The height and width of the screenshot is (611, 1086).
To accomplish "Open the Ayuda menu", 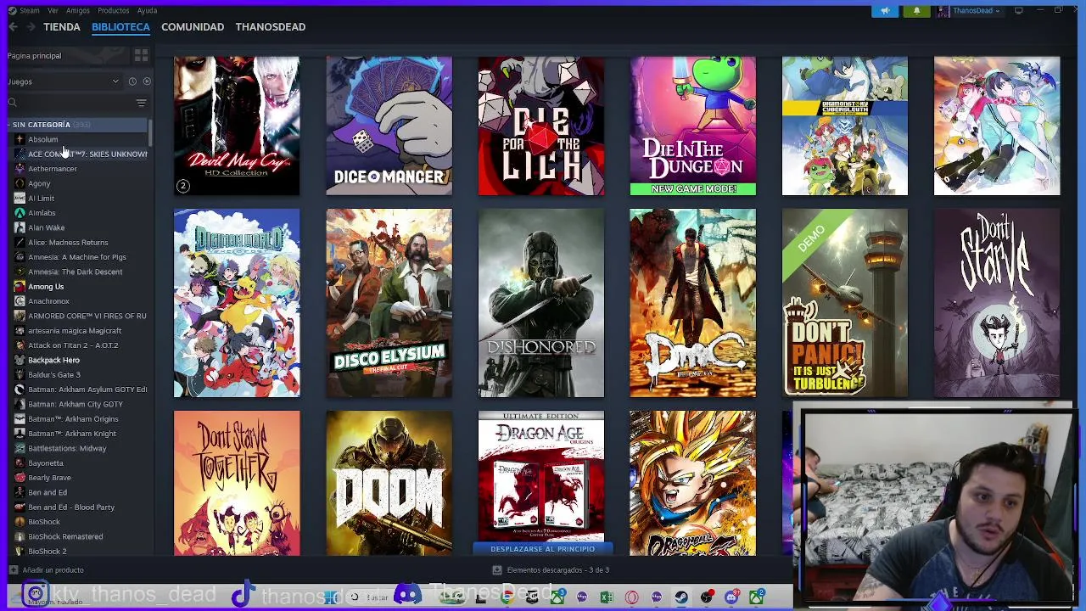I will pos(147,10).
